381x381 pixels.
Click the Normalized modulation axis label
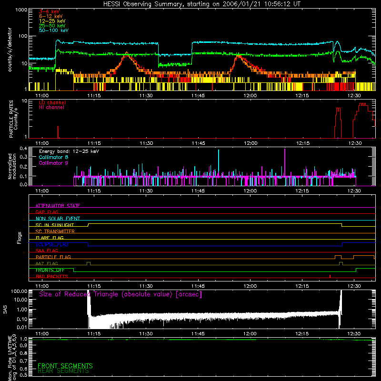click(12, 166)
